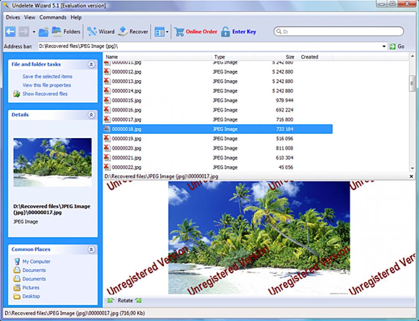
Task: Rotate the preview image counterclockwise
Action: [x=111, y=300]
